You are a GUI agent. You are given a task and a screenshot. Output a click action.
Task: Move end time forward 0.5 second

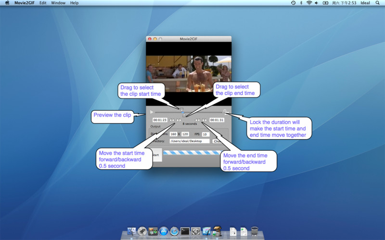click(x=205, y=120)
